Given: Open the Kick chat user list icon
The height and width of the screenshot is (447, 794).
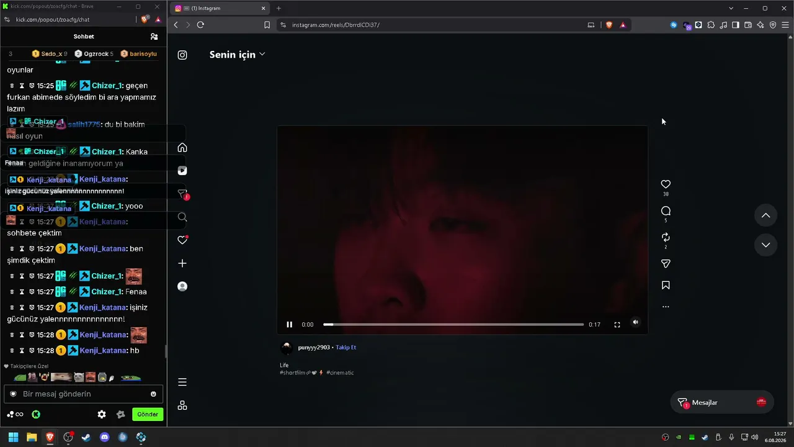Looking at the screenshot, I should click(x=154, y=37).
